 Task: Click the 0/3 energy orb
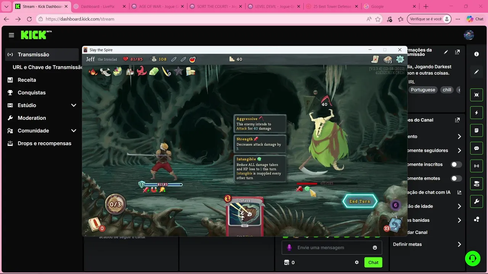coord(115,204)
